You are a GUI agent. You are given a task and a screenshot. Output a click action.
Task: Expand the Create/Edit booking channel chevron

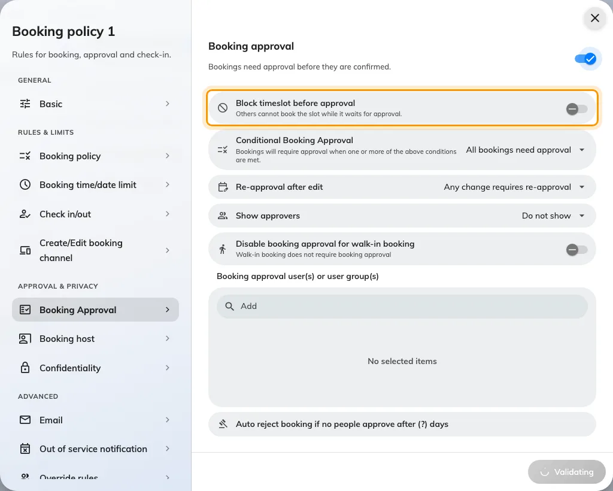pos(168,250)
